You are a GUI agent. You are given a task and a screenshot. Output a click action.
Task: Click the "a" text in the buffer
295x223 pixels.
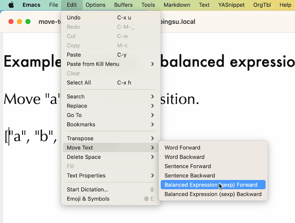tap(17, 136)
